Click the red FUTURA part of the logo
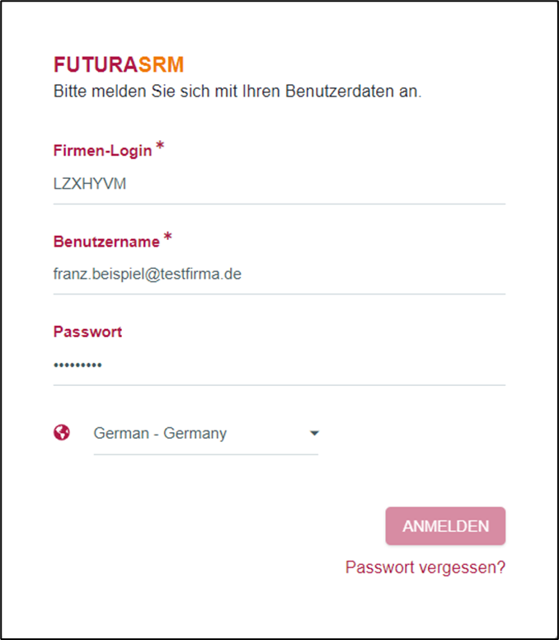The height and width of the screenshot is (640, 559). [96, 64]
